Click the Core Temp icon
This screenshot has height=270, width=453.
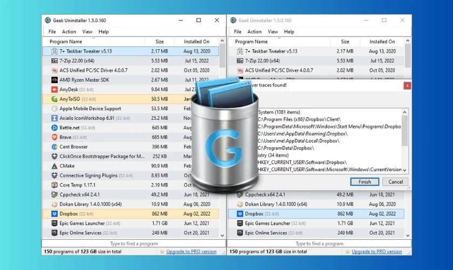(54, 185)
